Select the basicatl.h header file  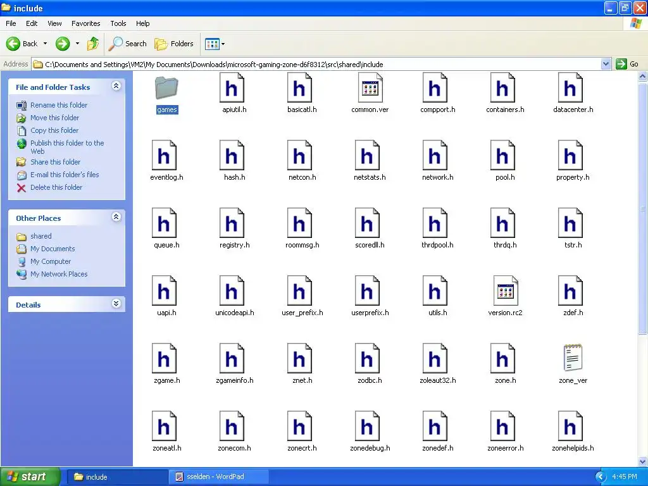coord(299,87)
